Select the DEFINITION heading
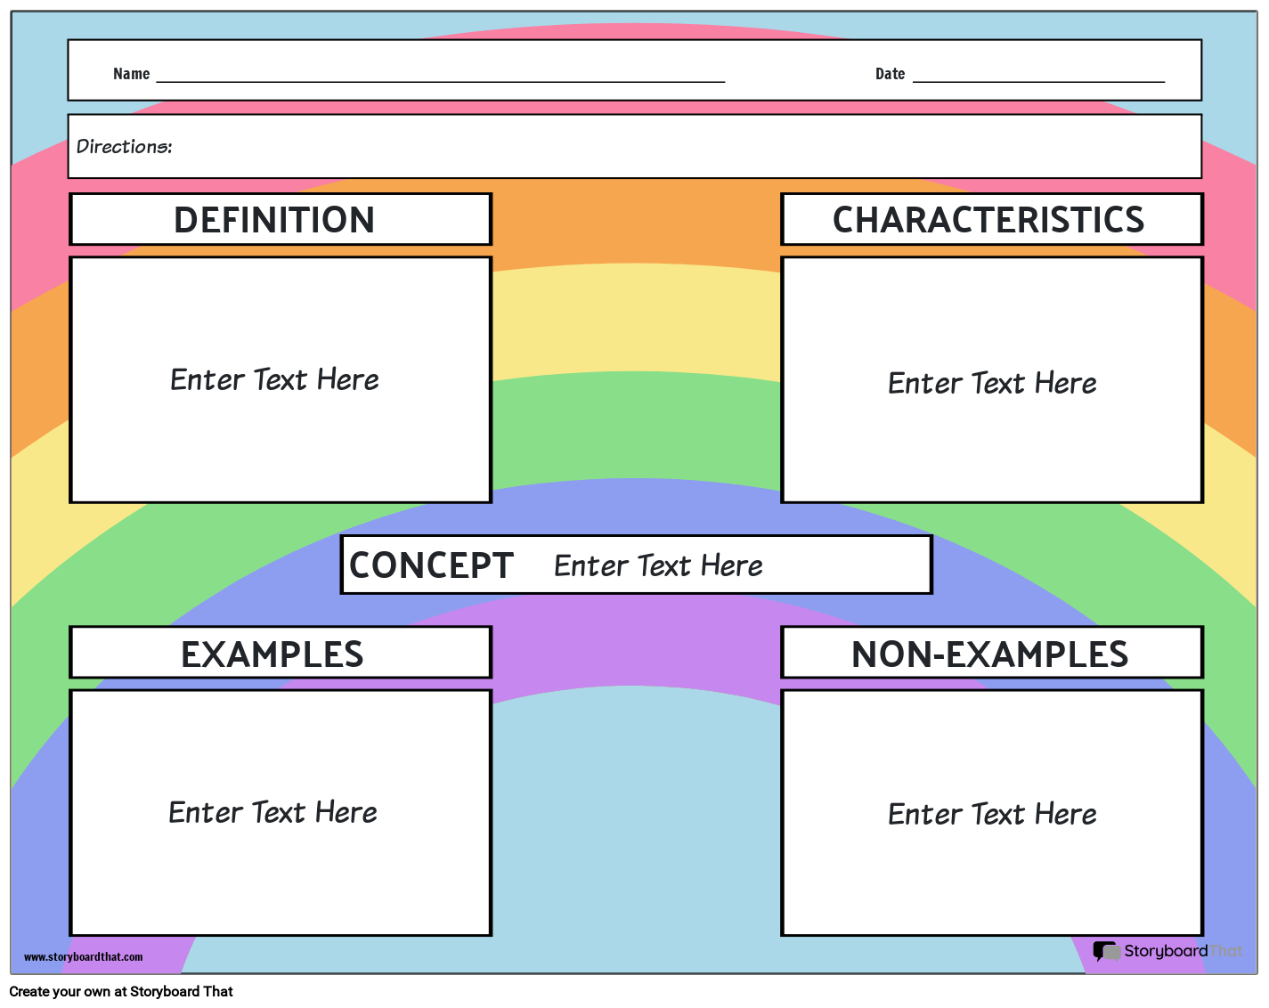Screen dimensions: 1269x1008 coord(274,220)
